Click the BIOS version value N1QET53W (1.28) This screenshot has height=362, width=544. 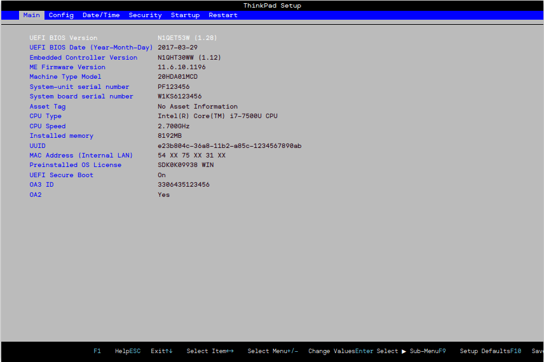tap(187, 38)
